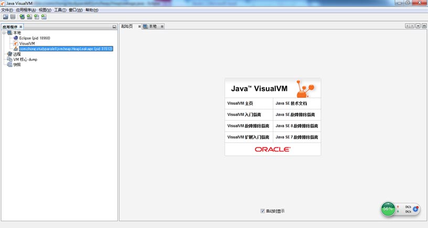This screenshot has width=428, height=228.
Task: Open the document list dropdown arrow
Action: coord(418,26)
